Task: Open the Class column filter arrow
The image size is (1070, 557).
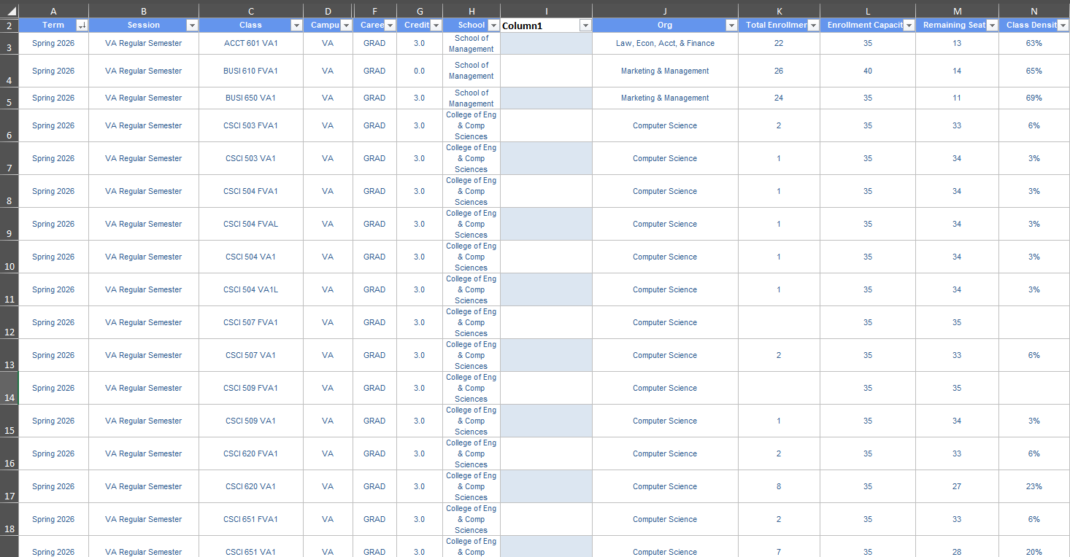Action: pos(296,26)
